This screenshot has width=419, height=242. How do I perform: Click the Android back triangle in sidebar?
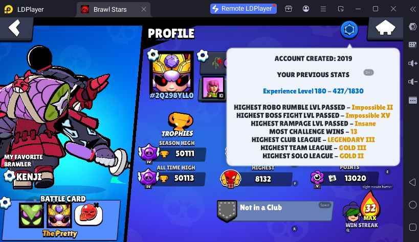(412, 182)
